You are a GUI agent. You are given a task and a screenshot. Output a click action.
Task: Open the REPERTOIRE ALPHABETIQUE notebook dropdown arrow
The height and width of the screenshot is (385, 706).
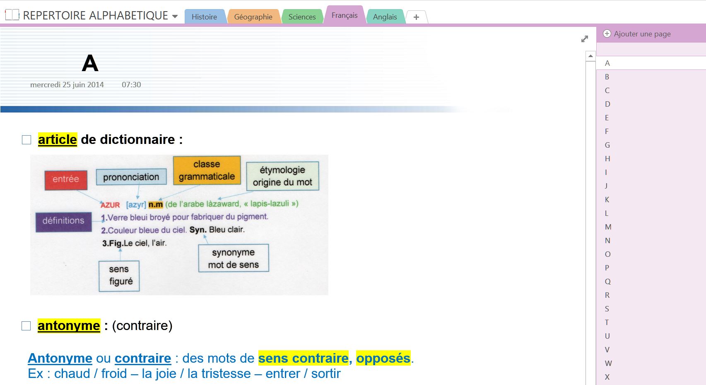pos(175,17)
